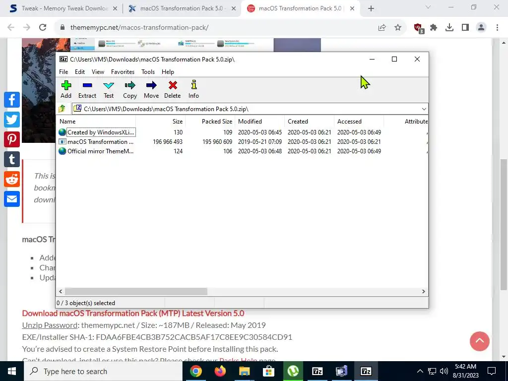508x381 pixels.
Task: Share page on Twitter
Action: point(12,120)
